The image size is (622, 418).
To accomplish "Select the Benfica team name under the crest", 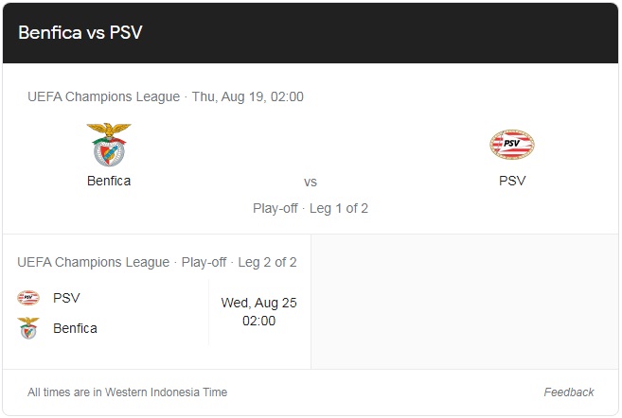I will [109, 181].
